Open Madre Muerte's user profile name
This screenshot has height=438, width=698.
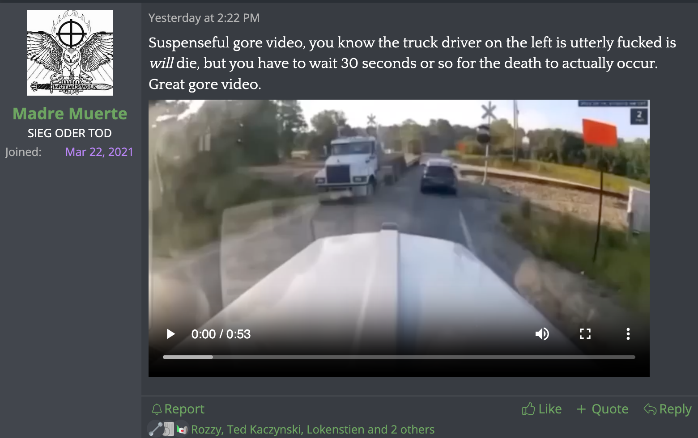click(x=70, y=114)
